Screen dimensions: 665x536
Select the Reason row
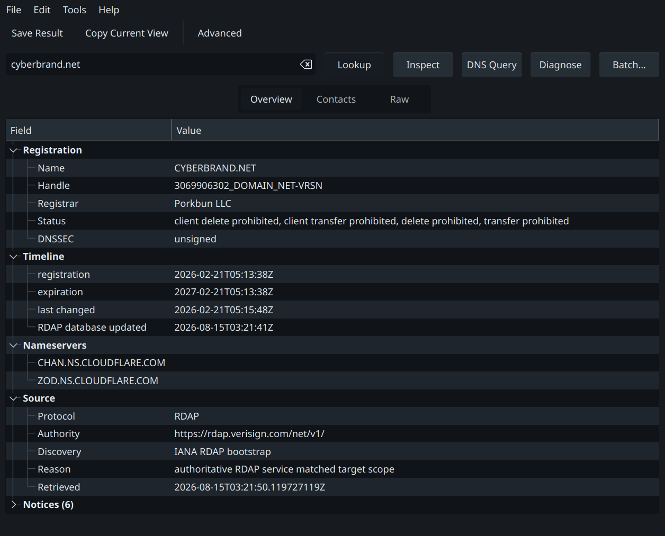(332, 469)
